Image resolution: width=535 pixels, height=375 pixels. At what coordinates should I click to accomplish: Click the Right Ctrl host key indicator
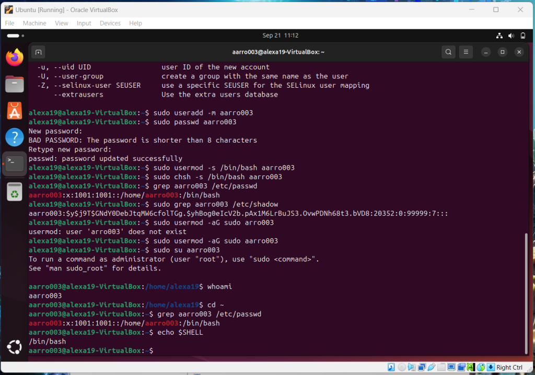point(509,368)
